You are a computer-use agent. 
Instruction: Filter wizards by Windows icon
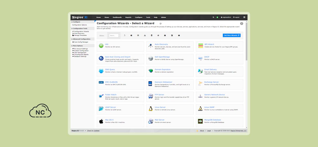click(x=131, y=35)
